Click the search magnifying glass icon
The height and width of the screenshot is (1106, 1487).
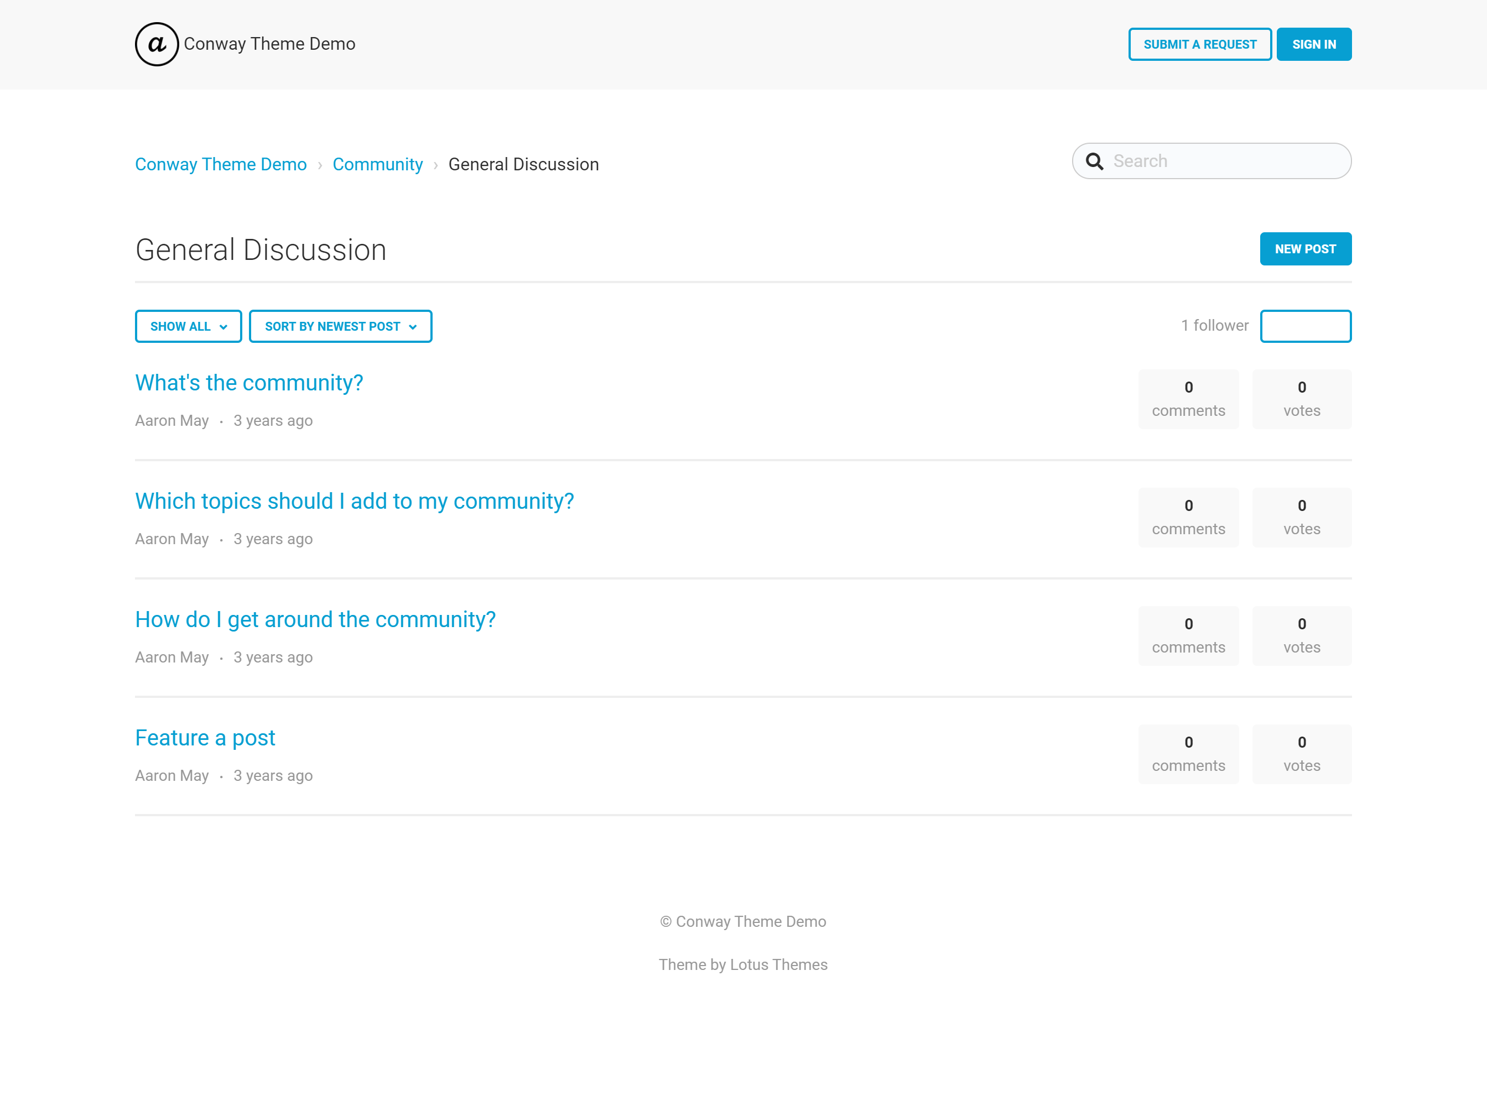(x=1094, y=161)
